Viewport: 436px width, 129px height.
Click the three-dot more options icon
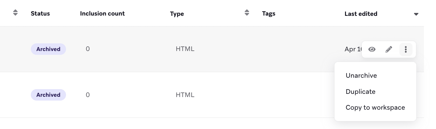[406, 49]
